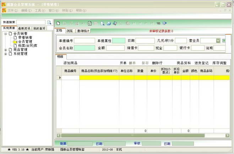Click the 数量 column header
The width and height of the screenshot is (234, 154).
tap(140, 71)
